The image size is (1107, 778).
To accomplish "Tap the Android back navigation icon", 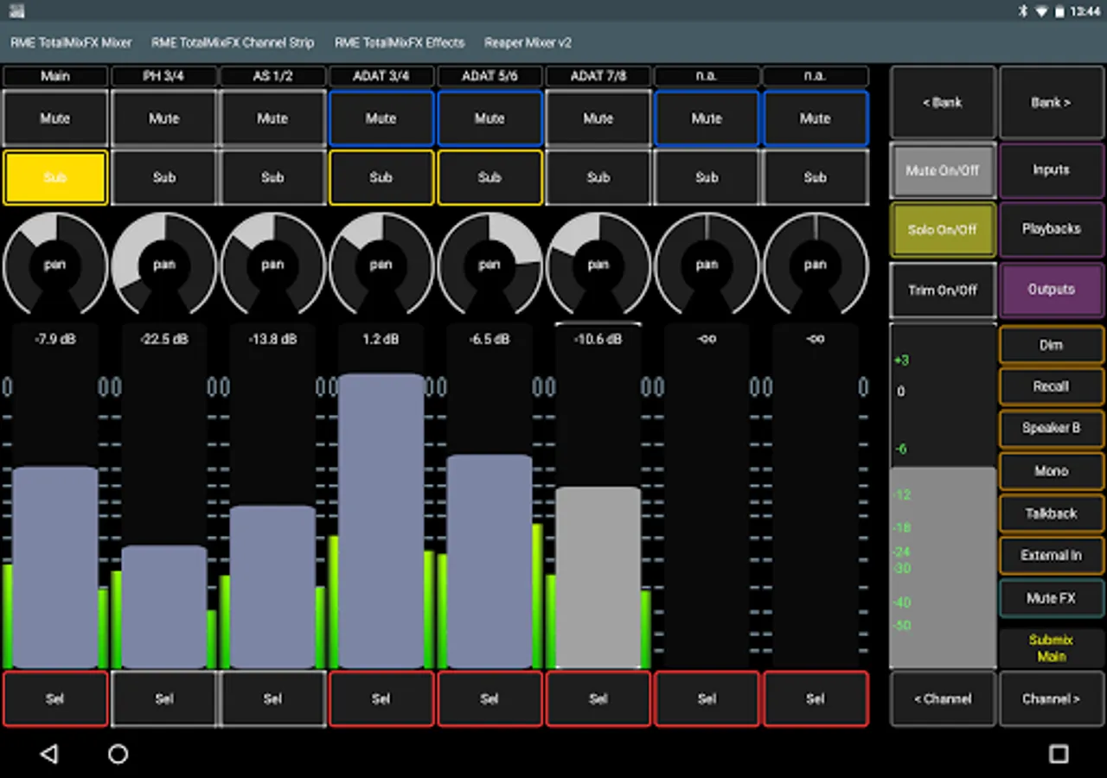I will click(49, 754).
